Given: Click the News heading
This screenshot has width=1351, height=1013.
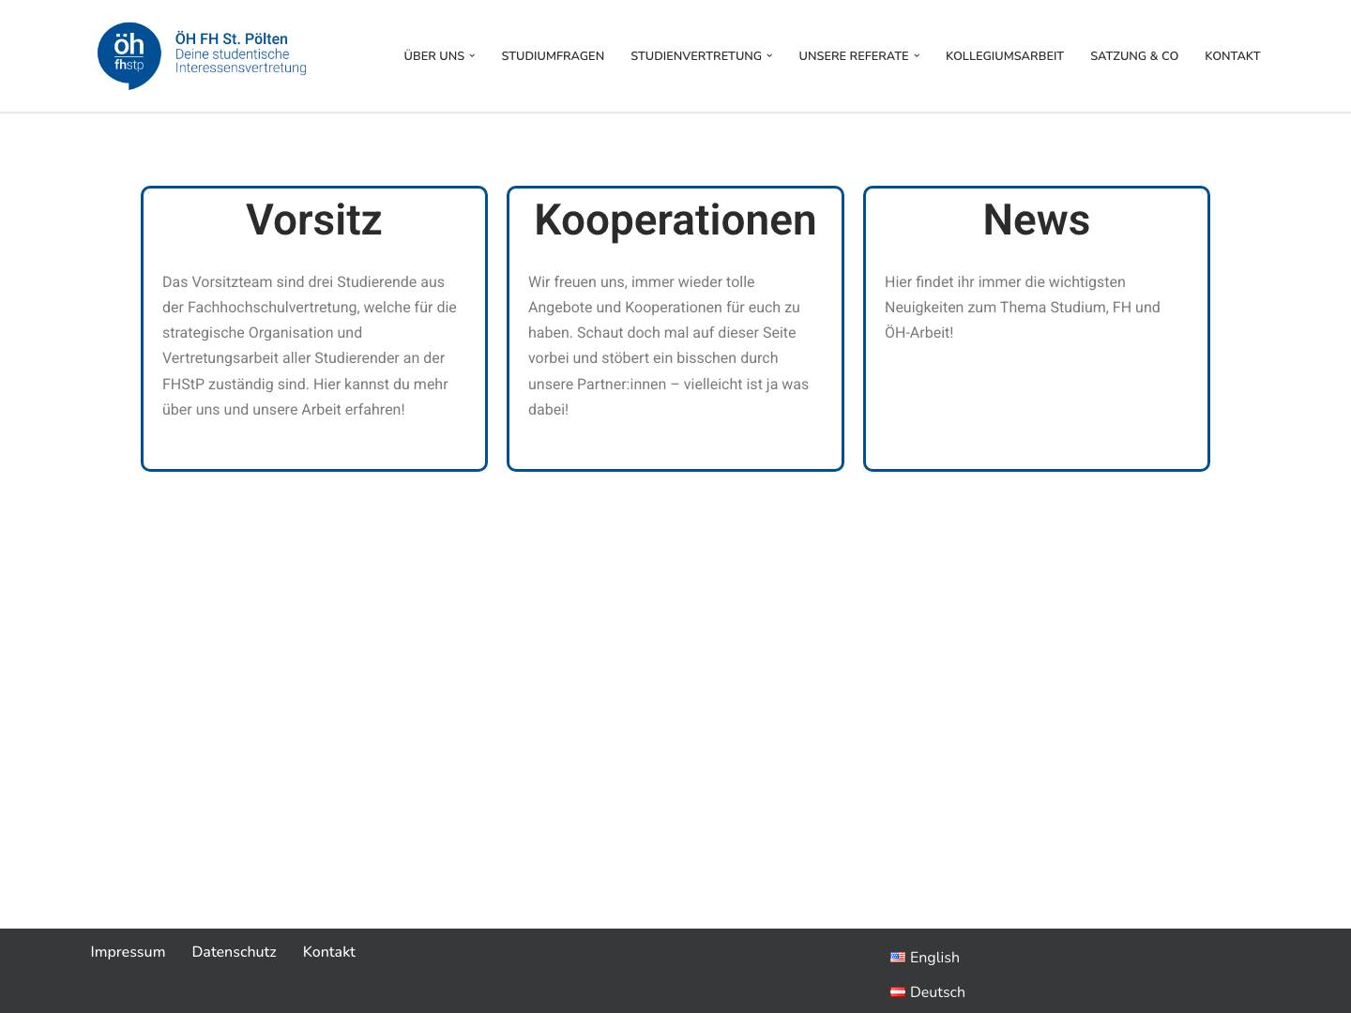Looking at the screenshot, I should 1036,219.
